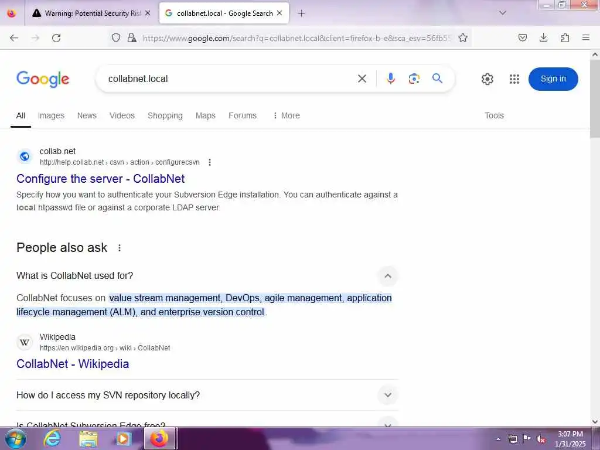600x450 pixels.
Task: Open the tracking protection shield icon
Action: point(116,37)
